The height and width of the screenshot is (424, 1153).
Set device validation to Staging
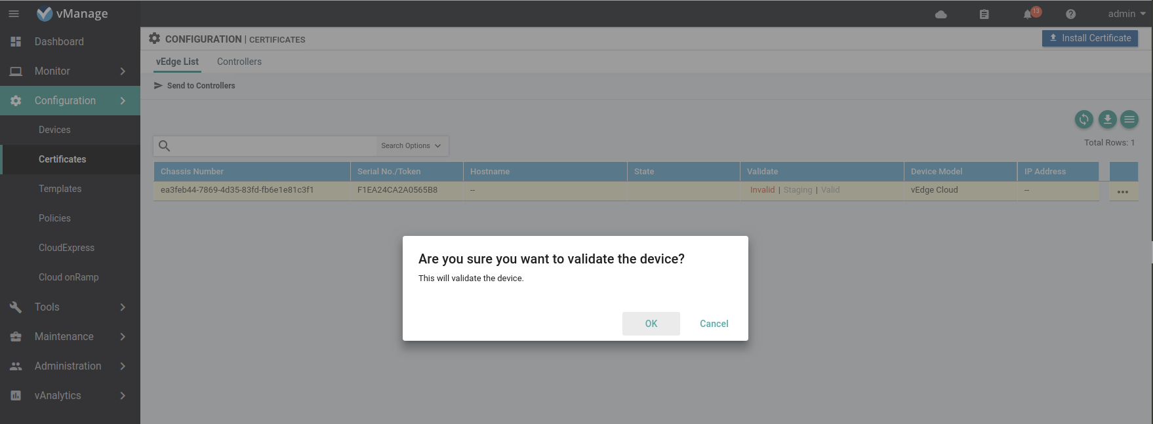tap(798, 190)
